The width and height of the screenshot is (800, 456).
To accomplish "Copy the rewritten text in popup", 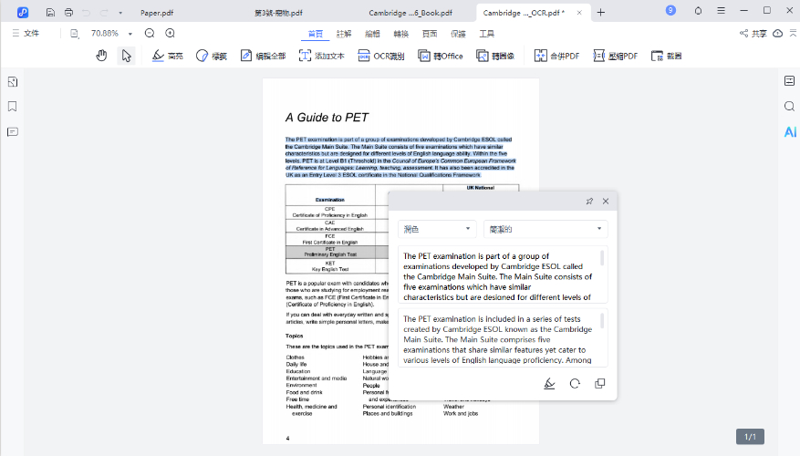I will click(x=599, y=384).
